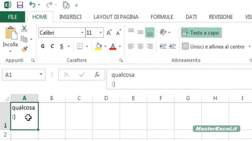The width and height of the screenshot is (252, 141).
Task: Increase font size with the larger A
Action: click(109, 33)
